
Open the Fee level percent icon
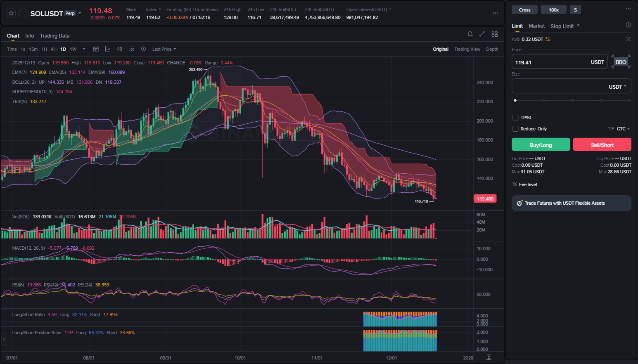tap(515, 184)
